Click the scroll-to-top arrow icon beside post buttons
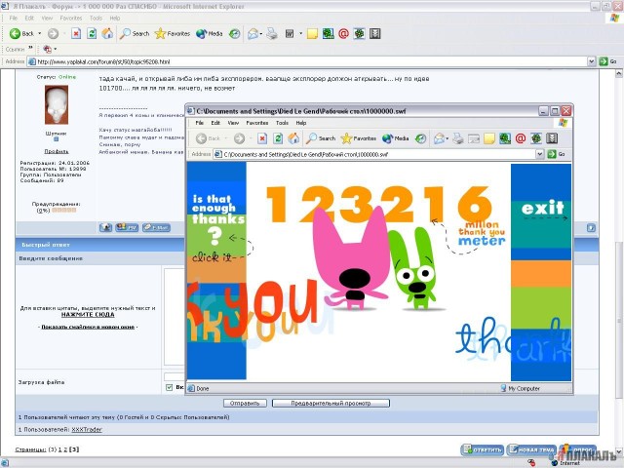The width and height of the screenshot is (624, 468). click(x=591, y=227)
